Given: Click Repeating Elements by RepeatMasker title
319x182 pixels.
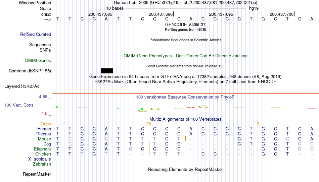Looking at the screenshot, I should pyautogui.click(x=186, y=169).
